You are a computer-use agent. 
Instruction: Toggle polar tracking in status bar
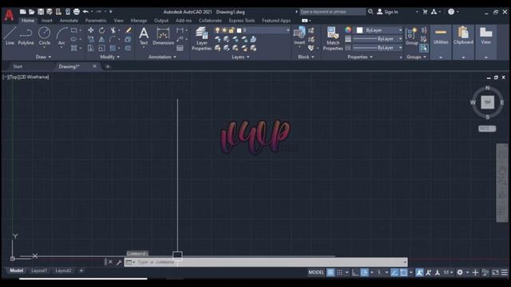click(x=364, y=273)
